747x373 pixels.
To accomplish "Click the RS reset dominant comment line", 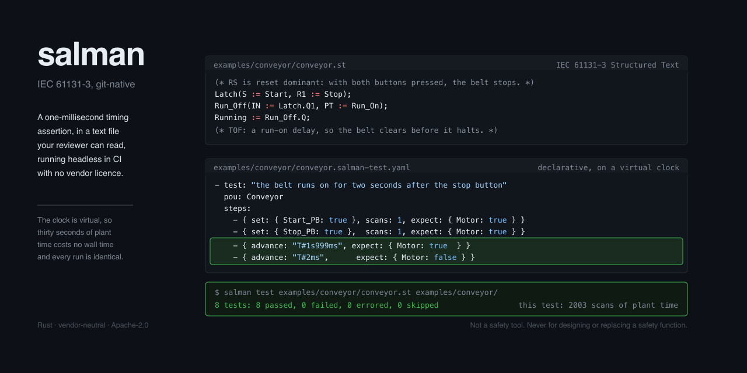I will click(x=374, y=83).
